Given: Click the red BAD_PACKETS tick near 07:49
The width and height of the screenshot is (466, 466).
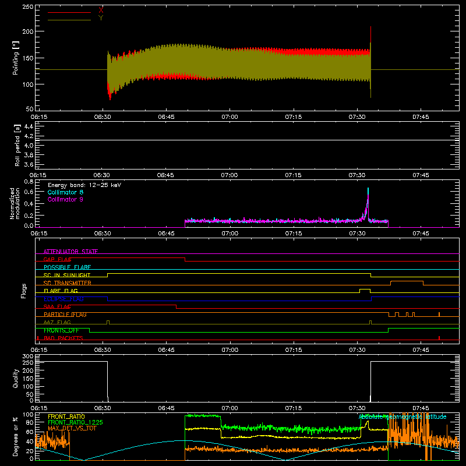Looking at the screenshot, I should (439, 338).
